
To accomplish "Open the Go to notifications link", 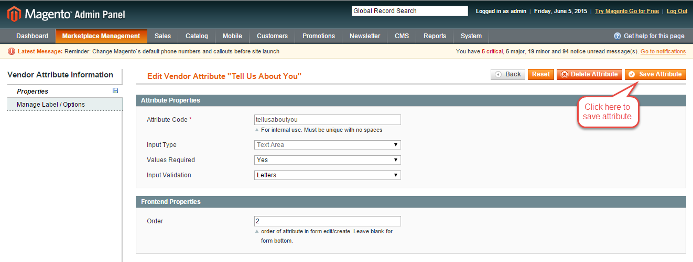I will (663, 51).
